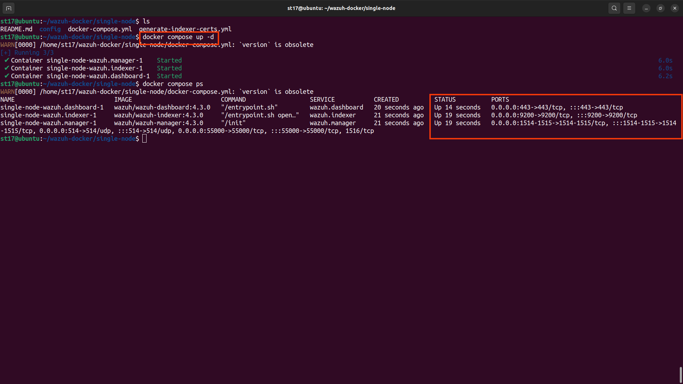
Task: Click image wazuh/wazuh-dashboard:4.3.0
Action: pyautogui.click(x=162, y=107)
